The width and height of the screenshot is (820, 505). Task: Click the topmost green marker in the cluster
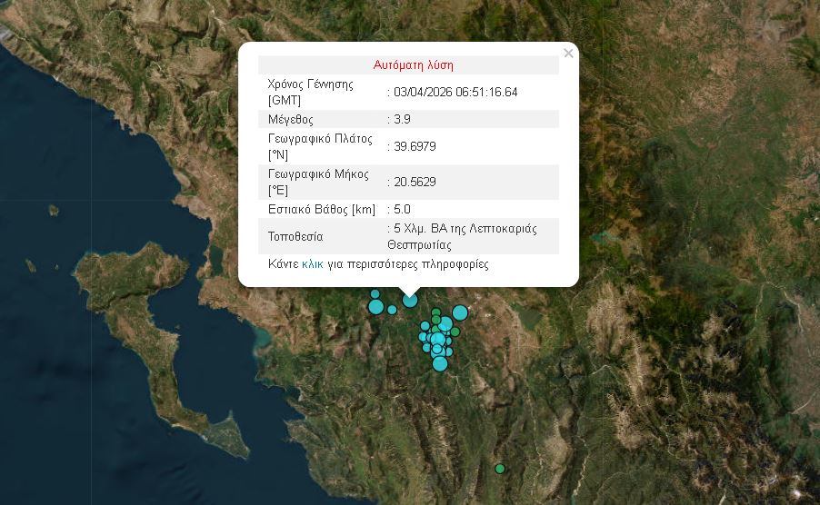coord(436,312)
